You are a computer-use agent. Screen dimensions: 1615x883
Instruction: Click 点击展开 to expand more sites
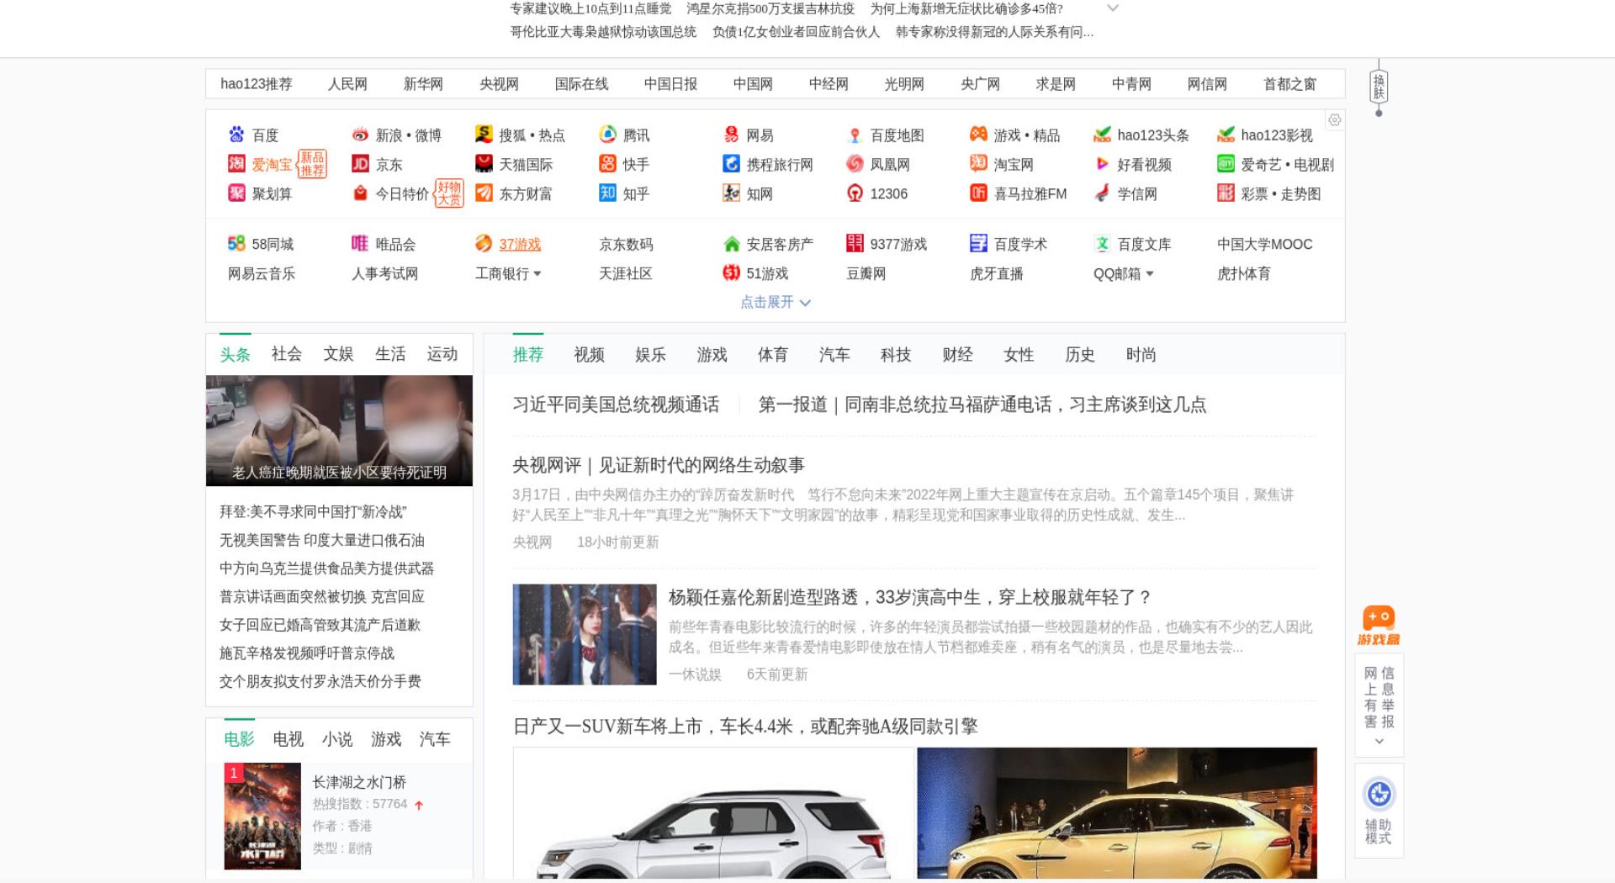point(775,302)
